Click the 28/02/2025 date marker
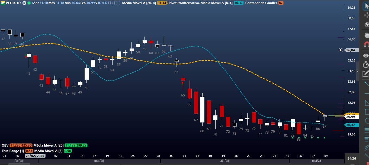The height and width of the screenshot is (165, 369). pos(35,156)
